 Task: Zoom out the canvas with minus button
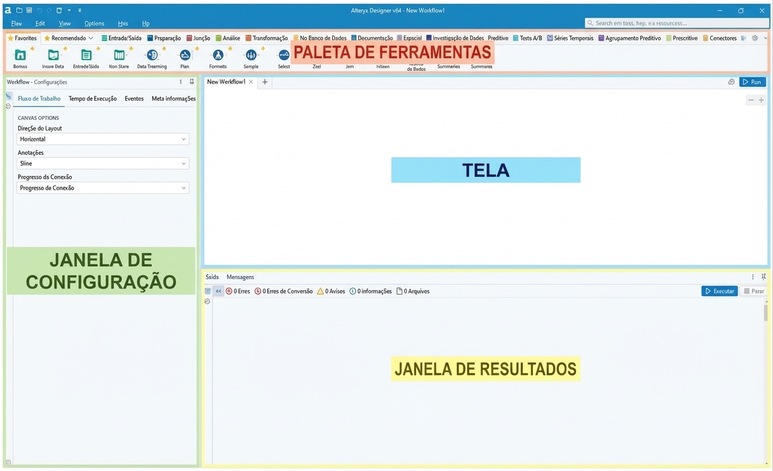pos(751,100)
